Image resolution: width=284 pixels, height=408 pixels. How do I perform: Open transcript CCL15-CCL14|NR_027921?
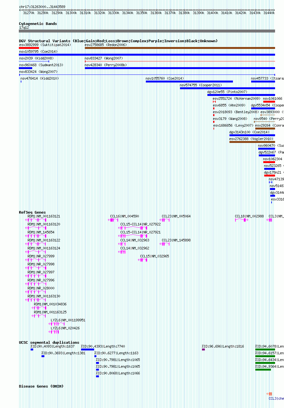pos(140,232)
